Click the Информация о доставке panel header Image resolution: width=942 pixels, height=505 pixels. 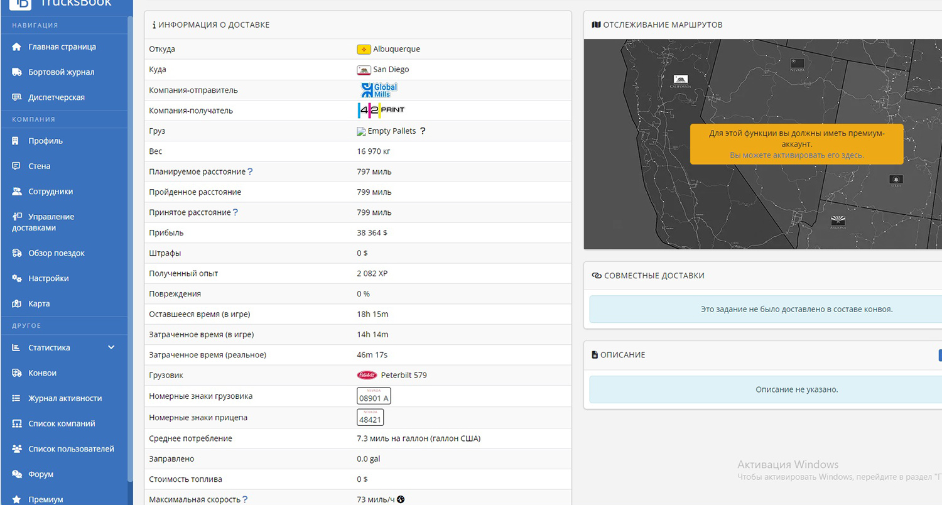pos(358,25)
